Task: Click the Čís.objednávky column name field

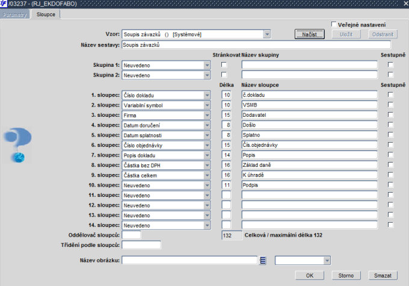Action: [x=309, y=145]
